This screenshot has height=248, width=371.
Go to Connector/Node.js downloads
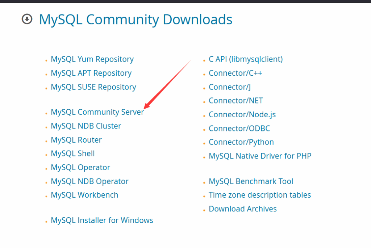[x=242, y=115]
